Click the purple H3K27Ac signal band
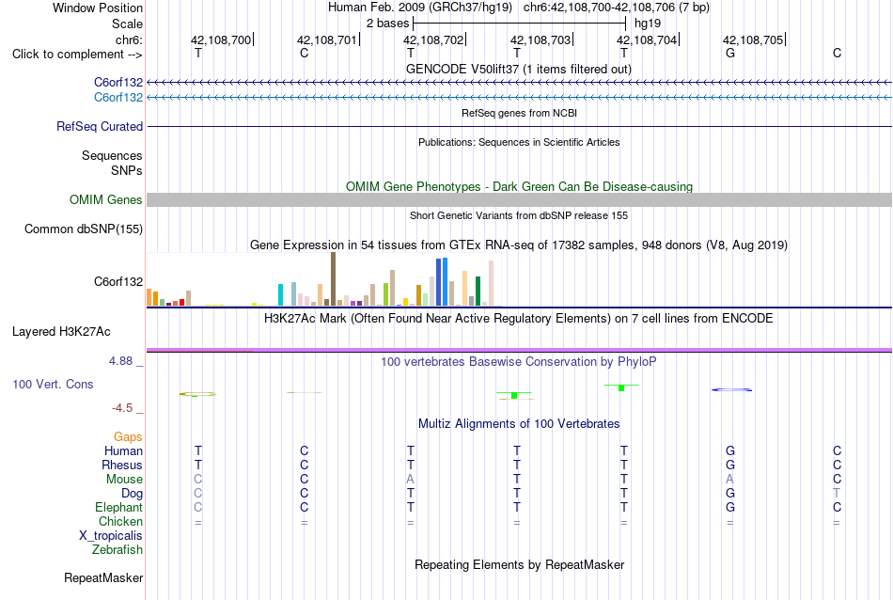Screen dimensions: 893x600 tap(519, 350)
